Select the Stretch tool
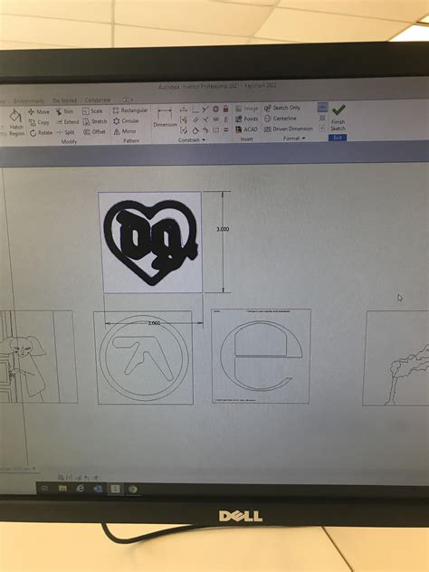 (95, 121)
